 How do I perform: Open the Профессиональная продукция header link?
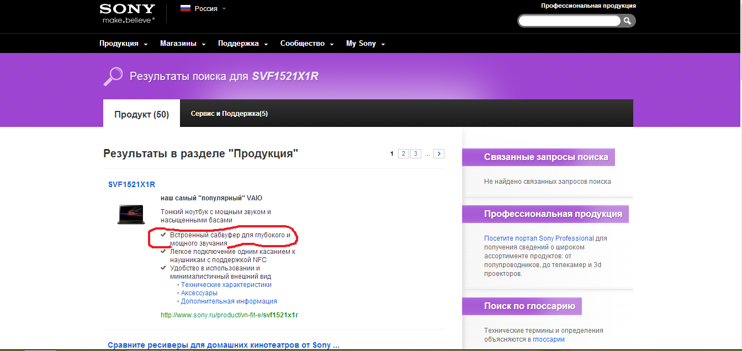588,6
